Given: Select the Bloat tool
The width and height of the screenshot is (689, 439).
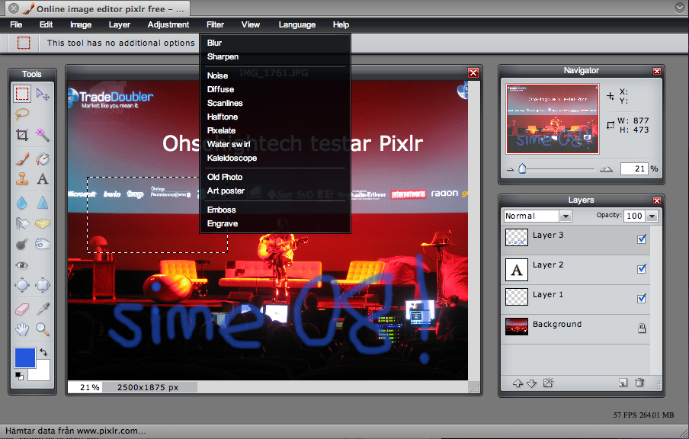Looking at the screenshot, I should (22, 285).
